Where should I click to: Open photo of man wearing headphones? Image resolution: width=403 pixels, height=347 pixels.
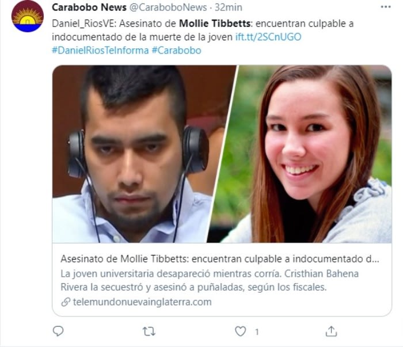coord(144,154)
